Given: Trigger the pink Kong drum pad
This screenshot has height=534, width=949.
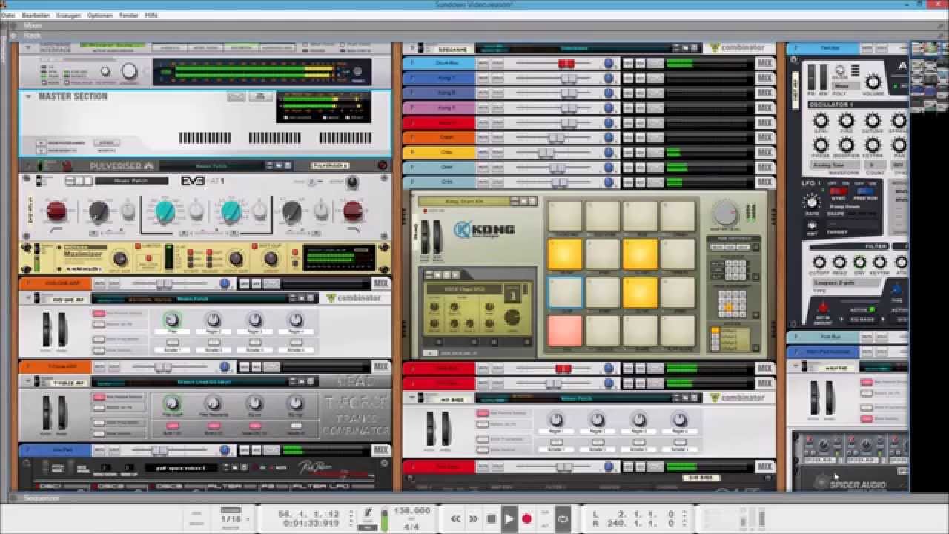Looking at the screenshot, I should pos(565,331).
